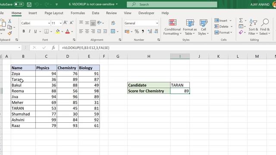Click Decrease Decimal icon
276x155 pixels.
156,31
